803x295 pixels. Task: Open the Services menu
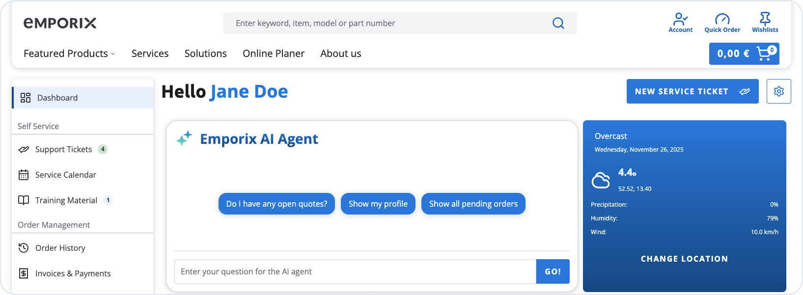click(150, 54)
